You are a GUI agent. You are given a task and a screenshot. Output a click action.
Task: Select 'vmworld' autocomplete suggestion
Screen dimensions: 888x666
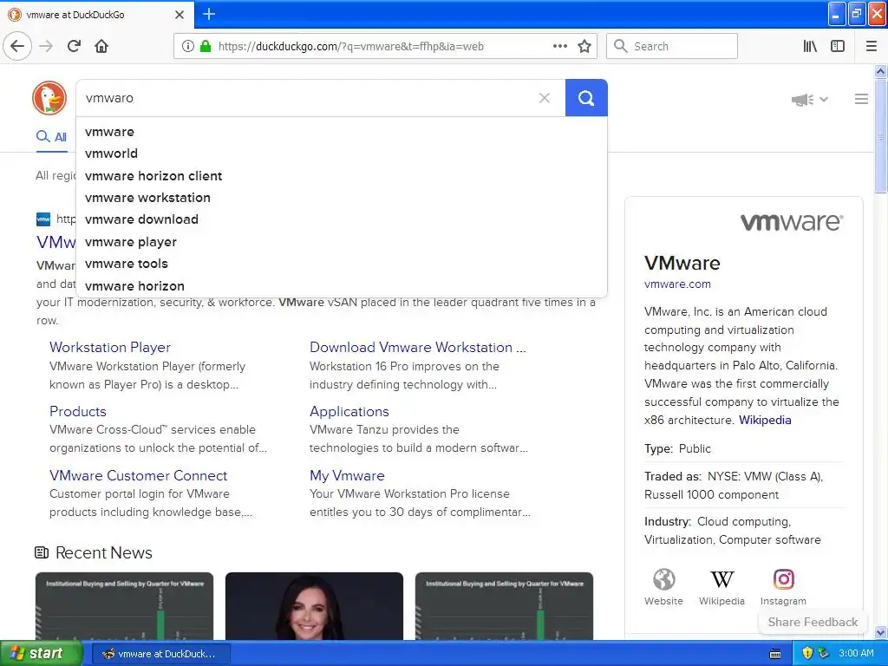click(x=342, y=153)
